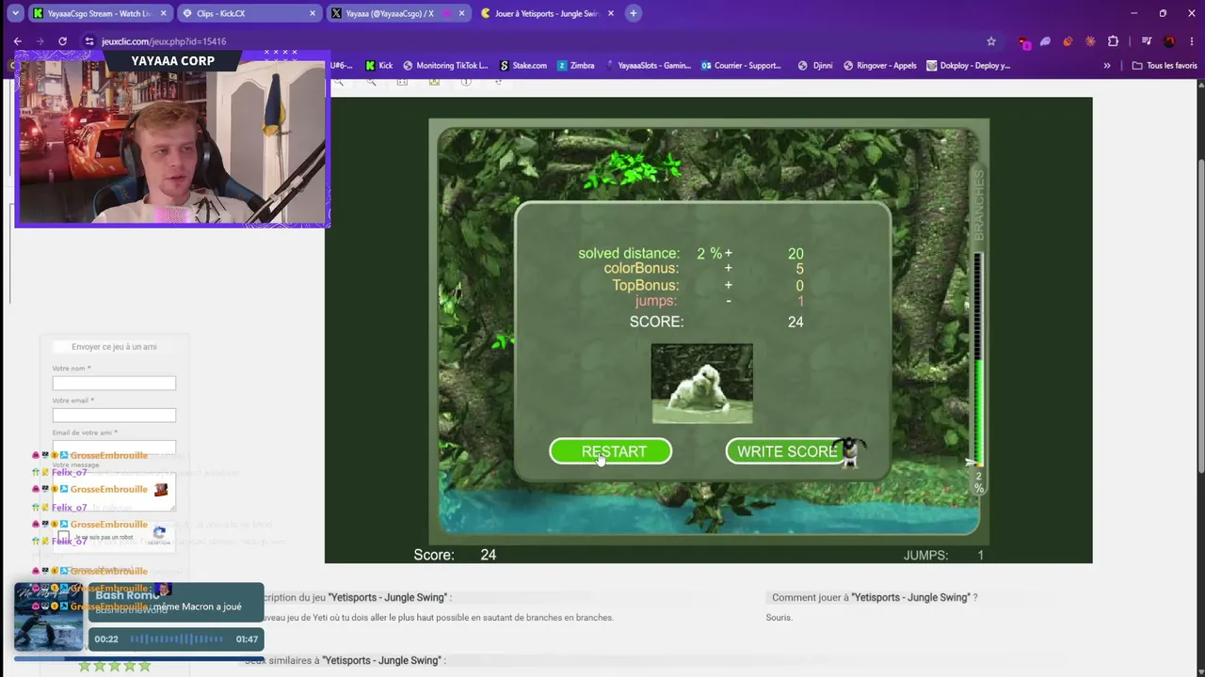Close the YayaaaCsgo Stream tab
Viewport: 1205px width, 677px height.
[164, 13]
